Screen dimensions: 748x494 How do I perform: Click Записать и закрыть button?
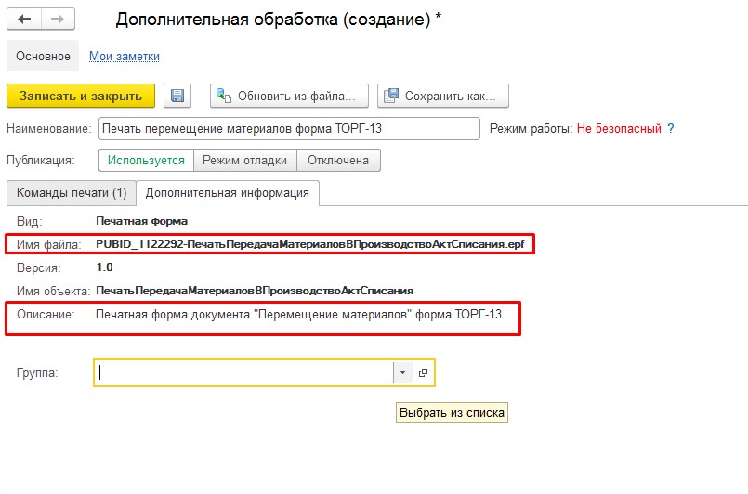coord(81,96)
